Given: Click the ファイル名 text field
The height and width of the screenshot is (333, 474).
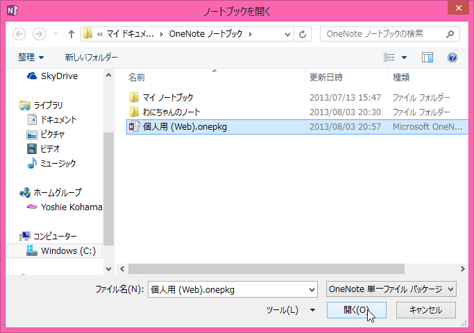Looking at the screenshot, I should tap(228, 290).
